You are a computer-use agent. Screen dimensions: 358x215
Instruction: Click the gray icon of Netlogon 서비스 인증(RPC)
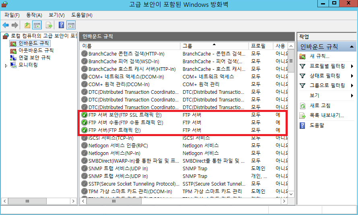pos(84,145)
